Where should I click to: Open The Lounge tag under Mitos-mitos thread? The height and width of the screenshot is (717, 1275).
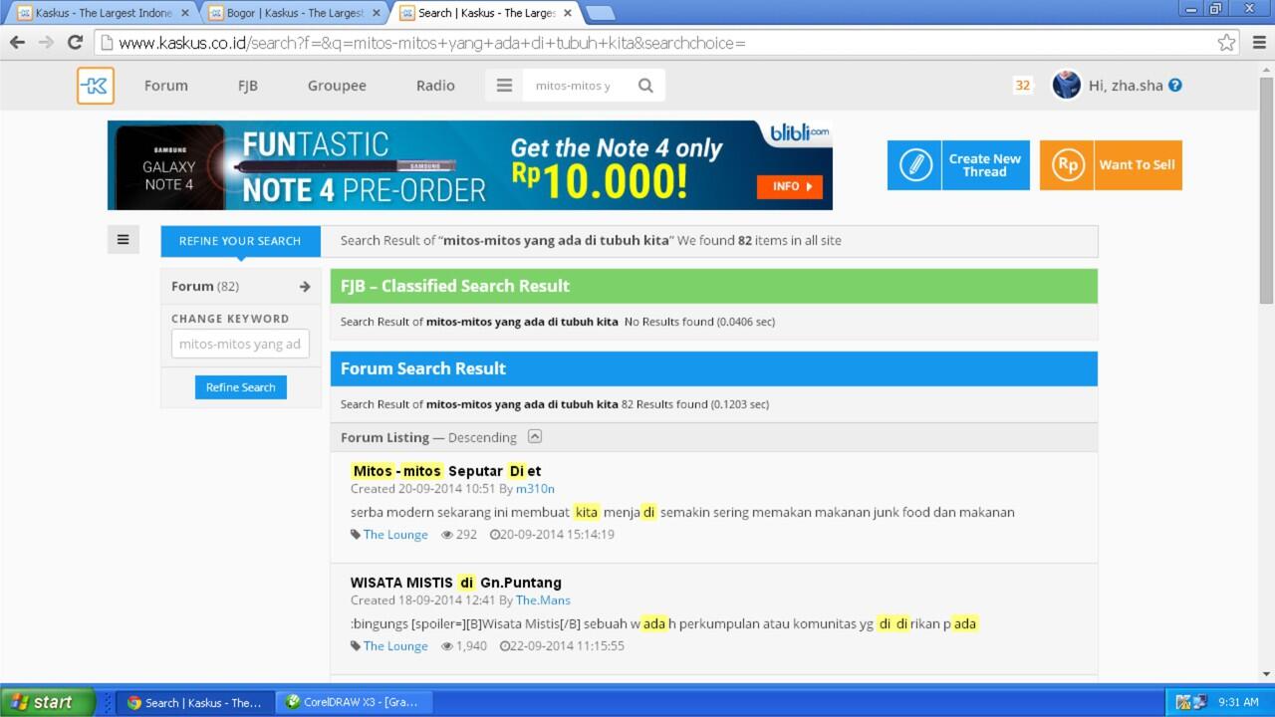(x=395, y=535)
